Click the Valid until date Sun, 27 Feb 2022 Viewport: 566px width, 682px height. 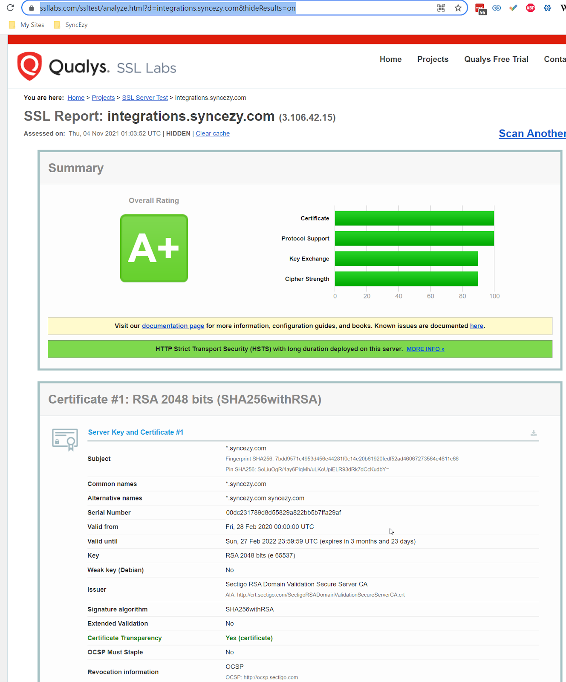coord(321,541)
